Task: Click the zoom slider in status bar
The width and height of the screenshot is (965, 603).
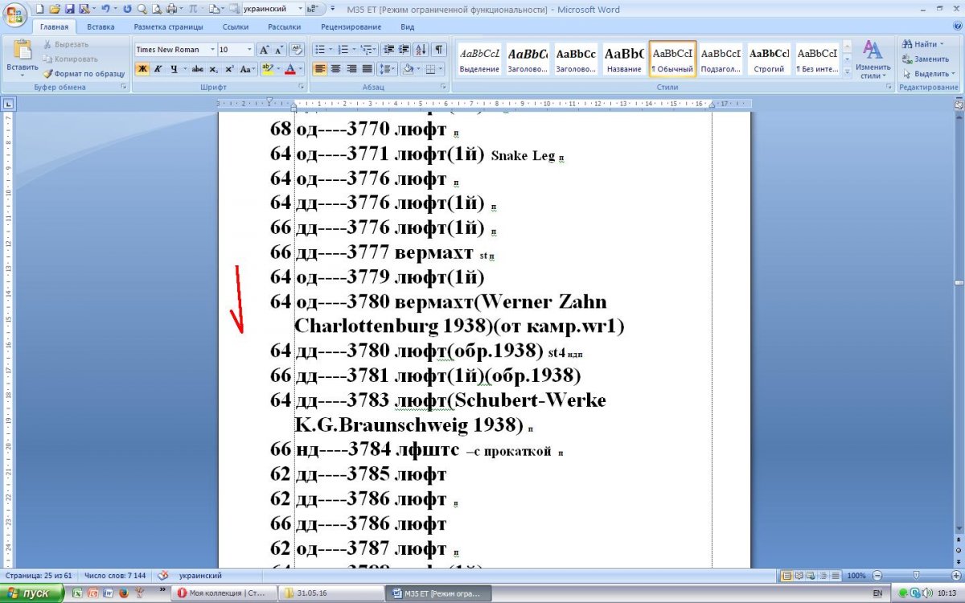Action: click(x=916, y=576)
